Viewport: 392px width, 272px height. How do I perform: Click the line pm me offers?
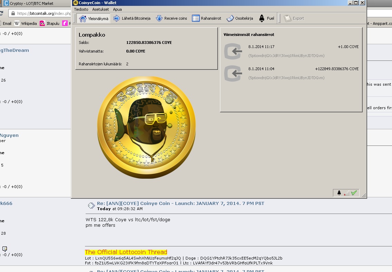click(100, 225)
